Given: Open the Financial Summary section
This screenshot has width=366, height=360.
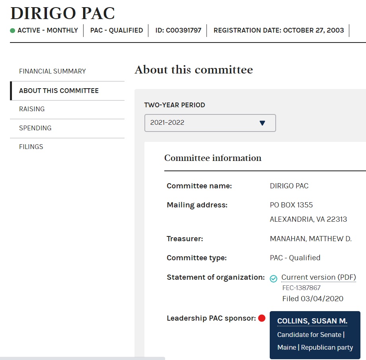Looking at the screenshot, I should 52,71.
